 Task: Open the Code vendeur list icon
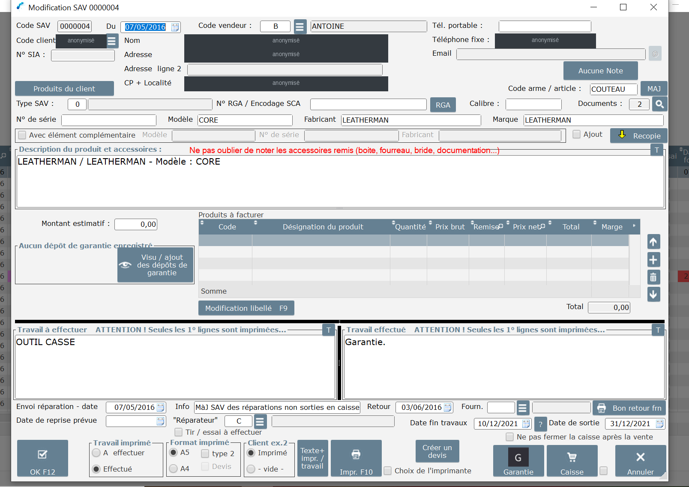click(300, 27)
